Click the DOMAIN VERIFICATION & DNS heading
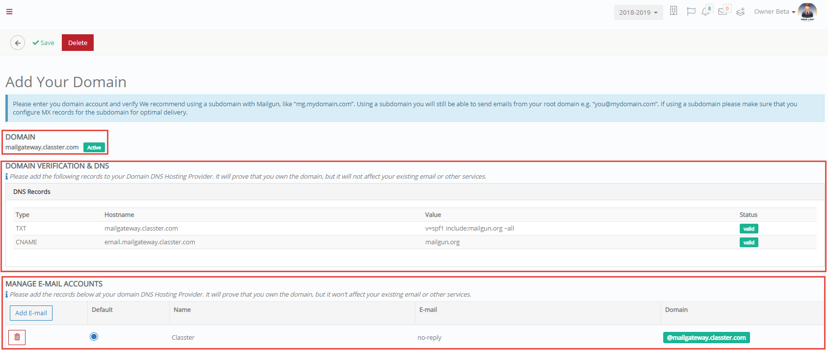828x350 pixels. tap(57, 166)
